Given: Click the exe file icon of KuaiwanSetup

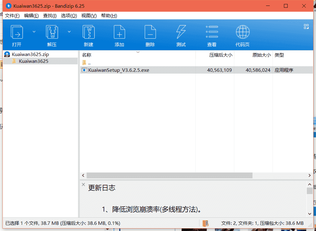Looking at the screenshot, I should pos(84,70).
